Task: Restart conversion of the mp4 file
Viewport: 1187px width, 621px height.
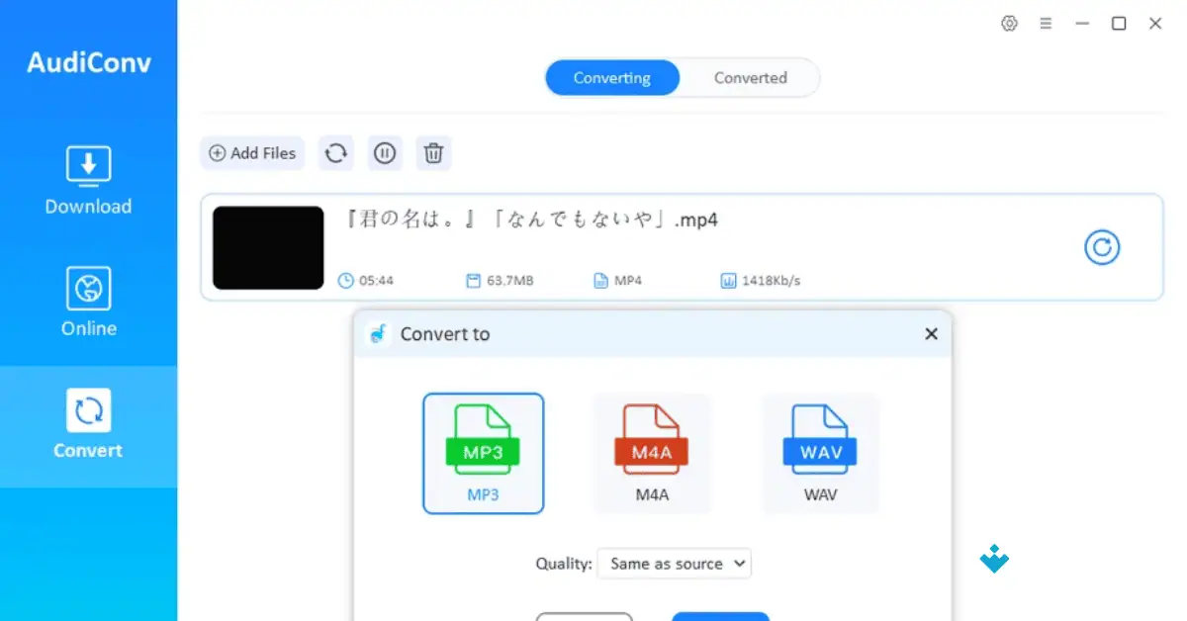Action: coord(1102,247)
